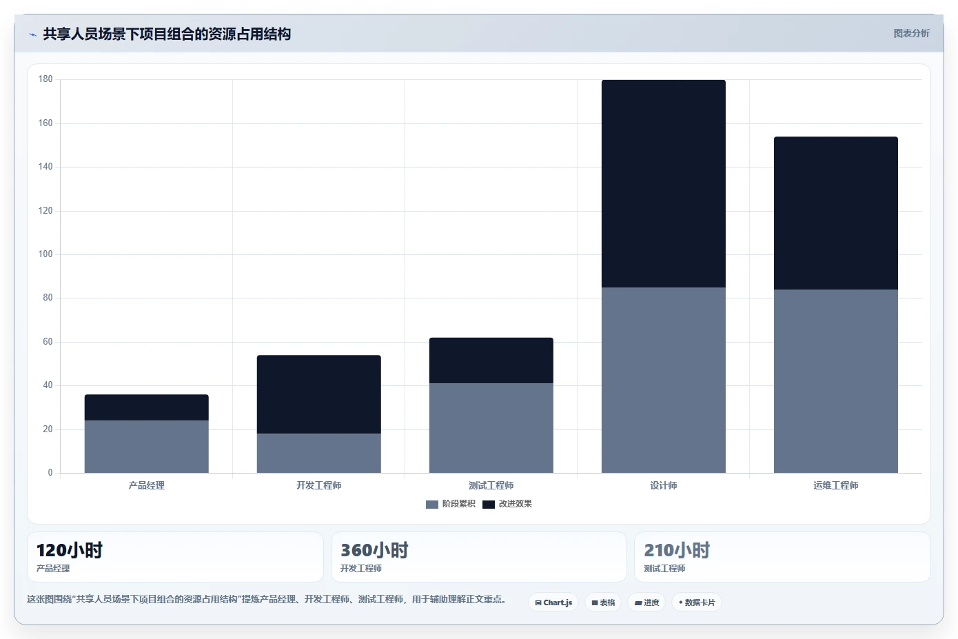Viewport: 958px width, 639px height.
Task: Open the 数据卡片 tag chip
Action: (x=697, y=602)
